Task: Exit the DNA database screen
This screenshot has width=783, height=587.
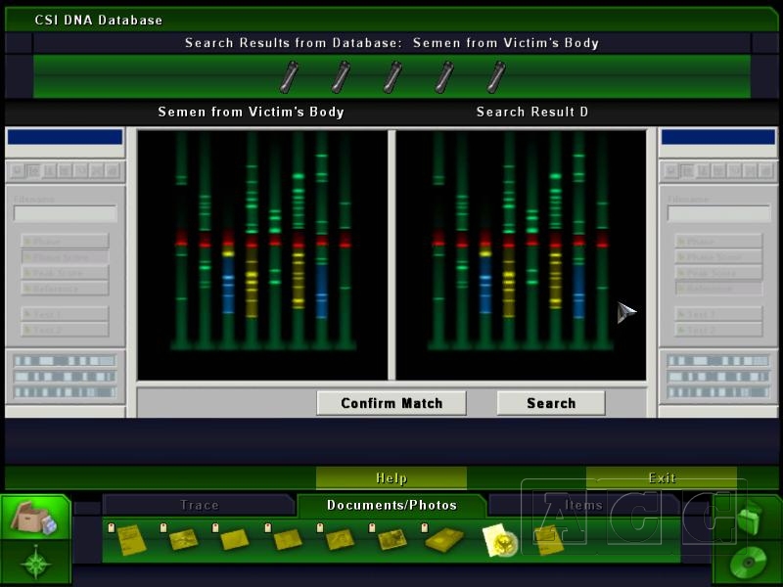Action: pos(662,478)
